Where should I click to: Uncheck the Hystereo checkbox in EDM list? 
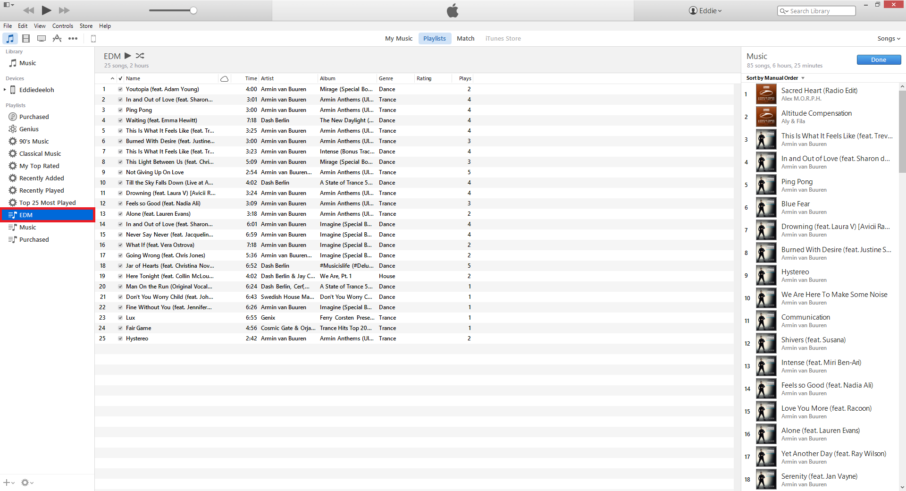tap(120, 339)
